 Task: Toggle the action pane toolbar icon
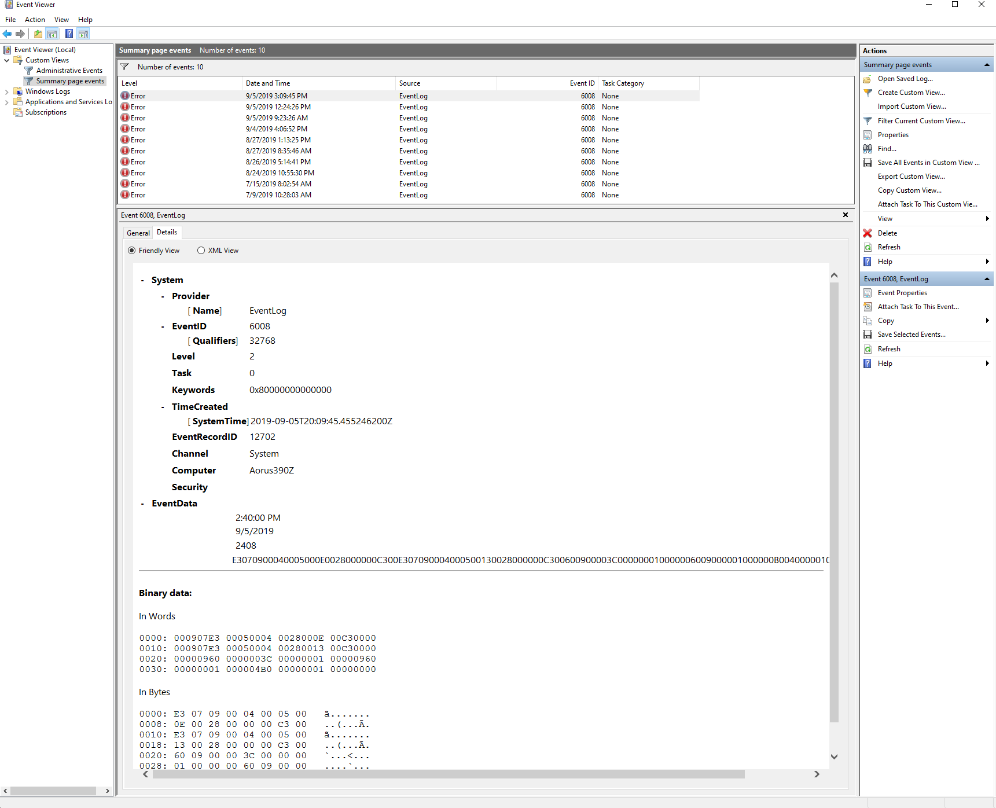(x=83, y=34)
